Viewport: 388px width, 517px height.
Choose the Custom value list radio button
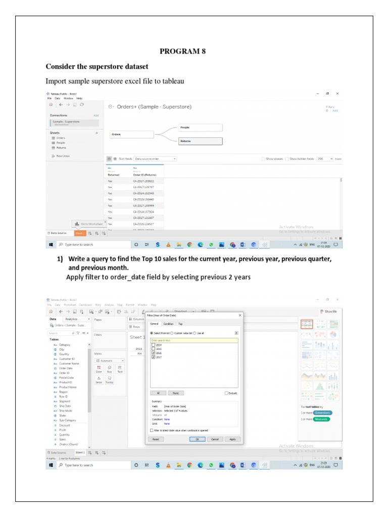172,333
